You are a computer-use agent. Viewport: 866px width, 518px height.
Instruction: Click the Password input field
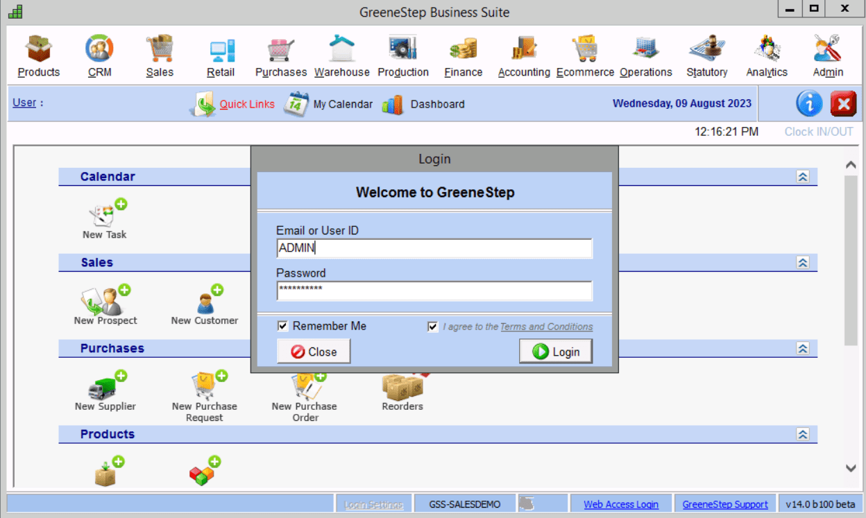tap(434, 291)
